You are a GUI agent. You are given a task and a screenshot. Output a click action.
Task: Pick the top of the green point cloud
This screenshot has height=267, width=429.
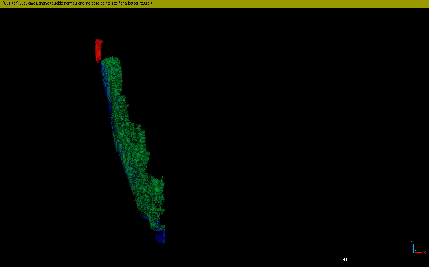114,61
